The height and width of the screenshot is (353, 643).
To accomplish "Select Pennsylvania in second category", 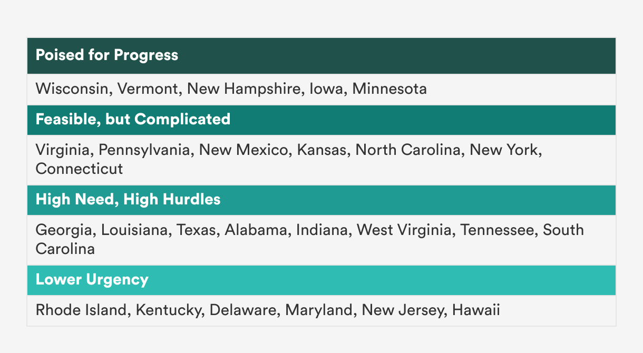I will [x=144, y=150].
